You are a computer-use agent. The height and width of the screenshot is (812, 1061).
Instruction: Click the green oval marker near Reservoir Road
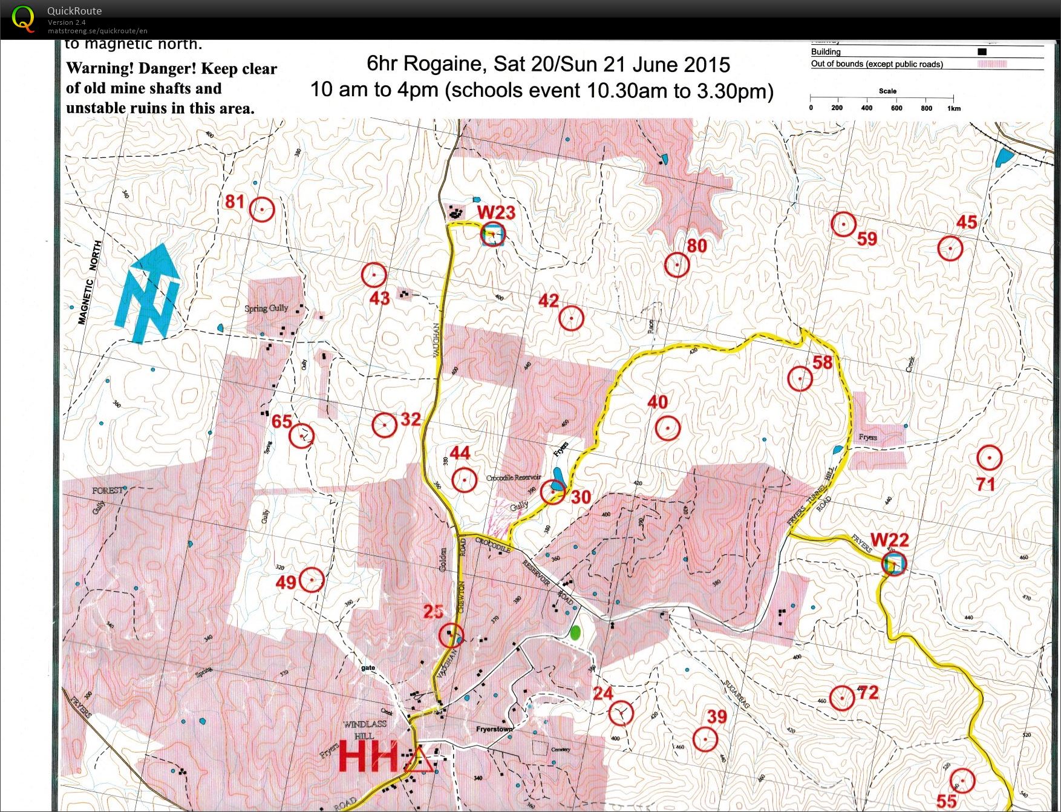tap(575, 632)
